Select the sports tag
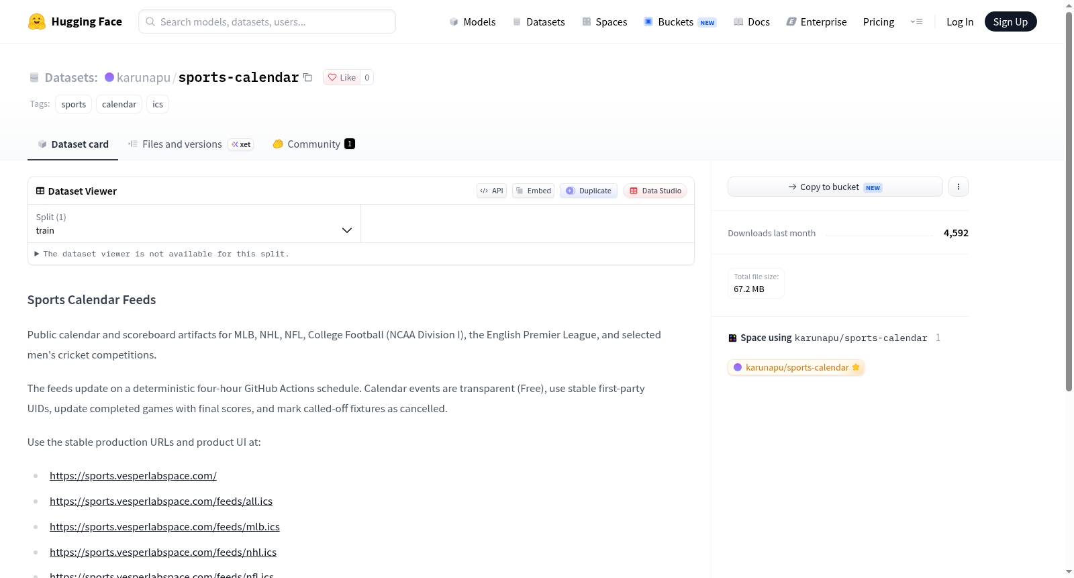The height and width of the screenshot is (578, 1074). (x=74, y=104)
